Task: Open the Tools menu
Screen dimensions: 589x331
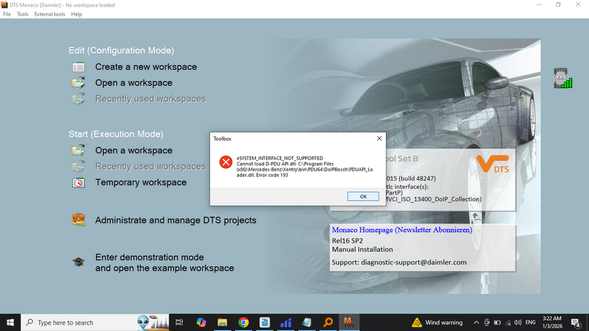Action: pyautogui.click(x=23, y=14)
